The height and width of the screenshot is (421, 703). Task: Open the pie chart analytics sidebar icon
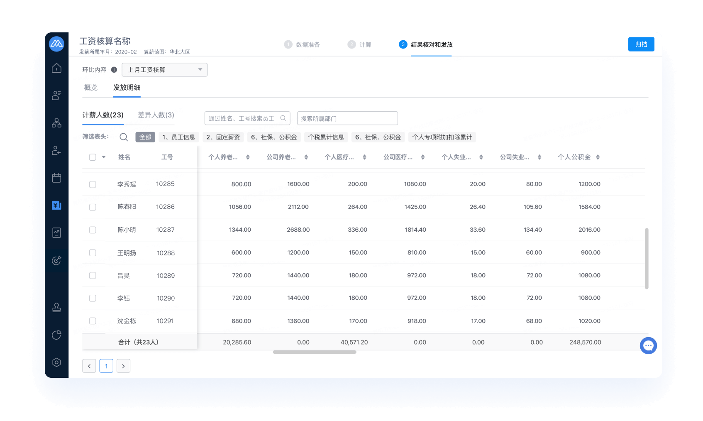56,335
